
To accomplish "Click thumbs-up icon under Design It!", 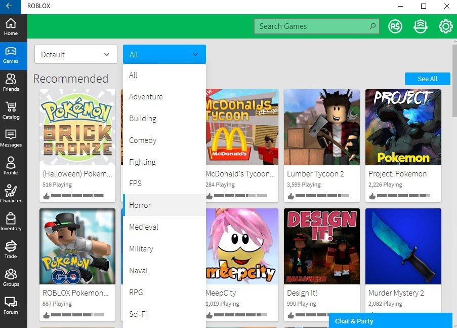I will point(290,315).
